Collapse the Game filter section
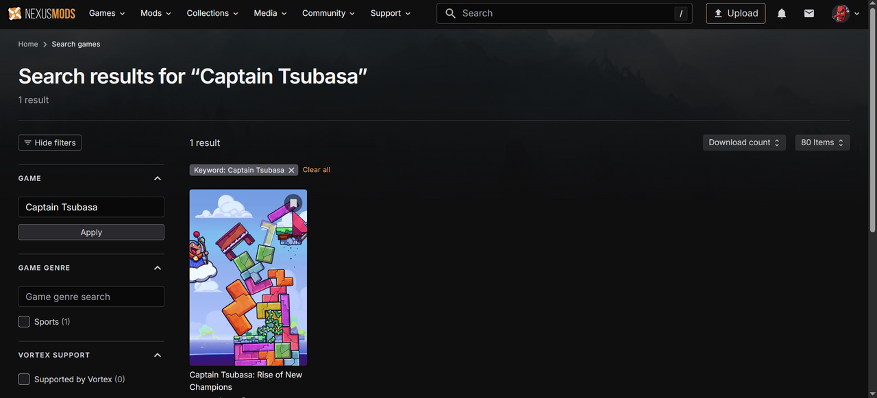This screenshot has height=398, width=877. pyautogui.click(x=158, y=178)
